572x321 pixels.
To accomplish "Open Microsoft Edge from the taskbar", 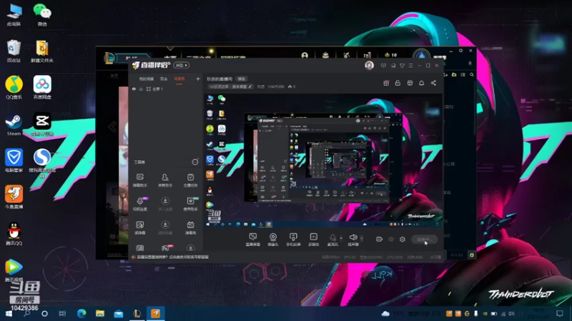I will pyautogui.click(x=82, y=313).
